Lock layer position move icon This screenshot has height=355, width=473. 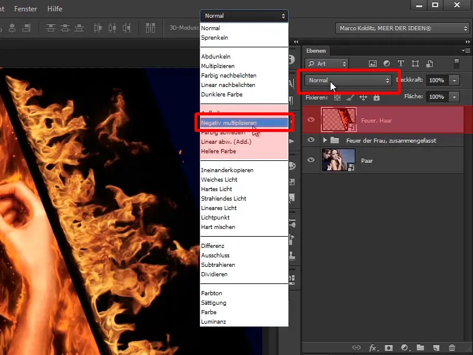tap(363, 98)
